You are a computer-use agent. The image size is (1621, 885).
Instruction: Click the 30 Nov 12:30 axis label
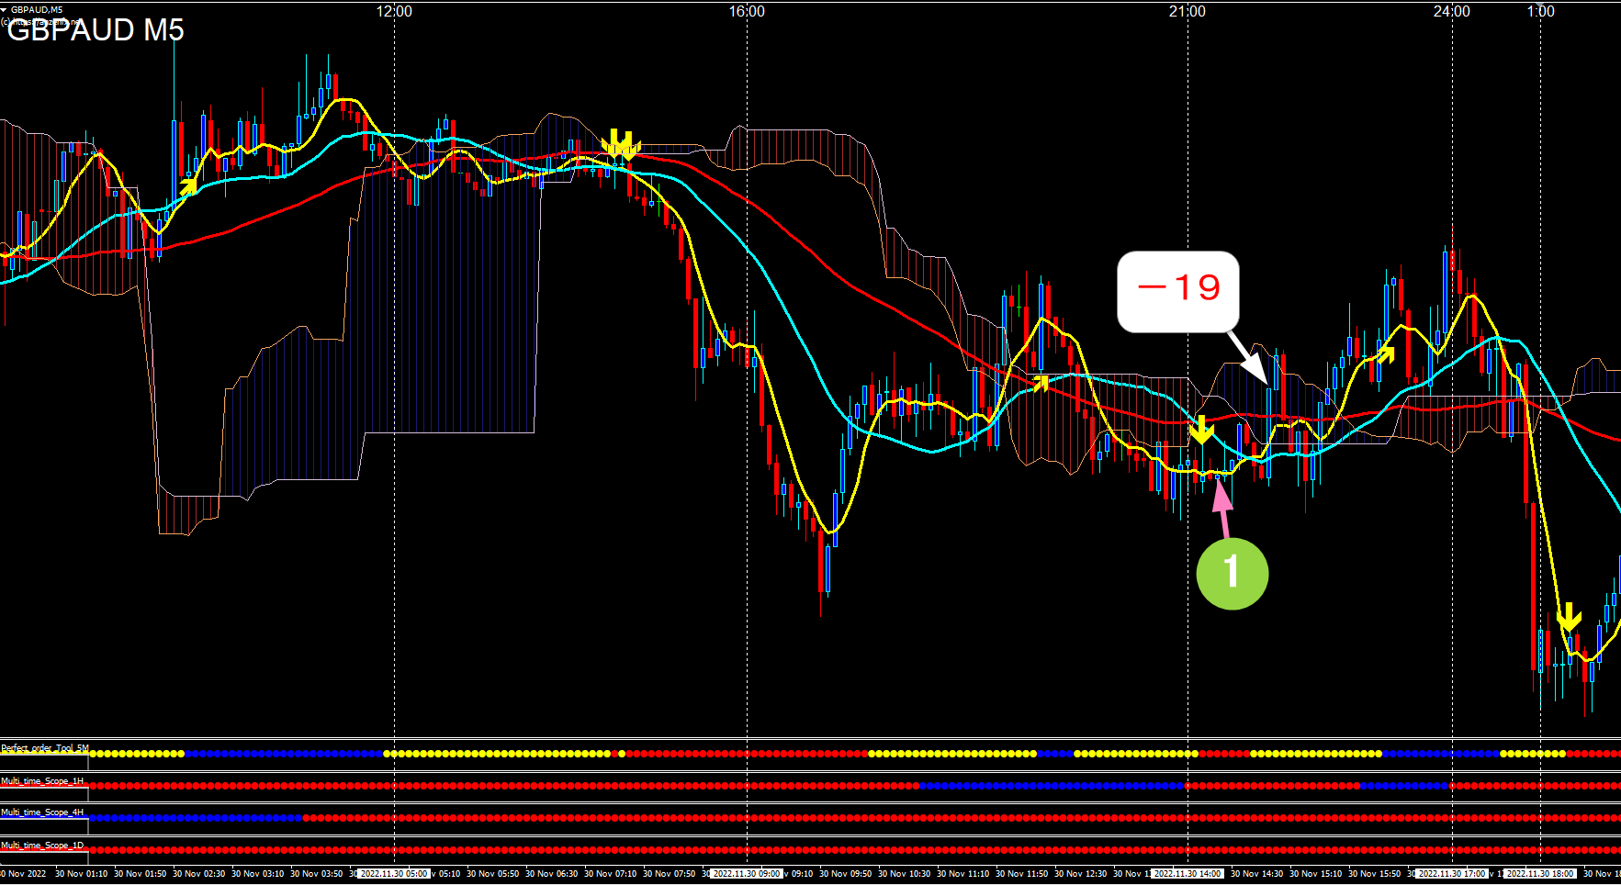coord(1080,874)
